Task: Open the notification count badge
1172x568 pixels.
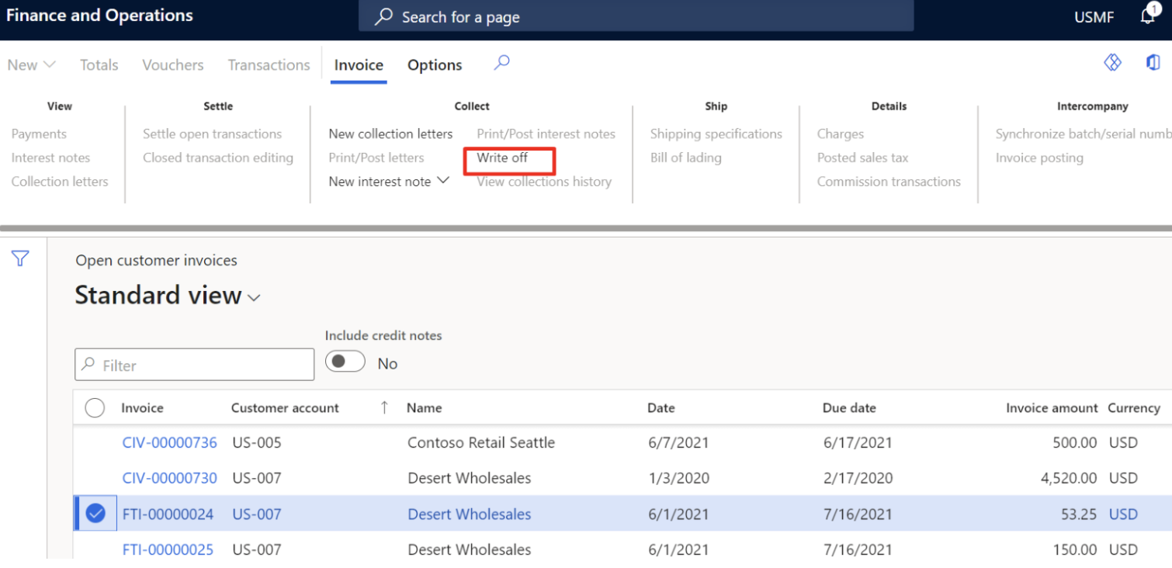Action: 1156,7
